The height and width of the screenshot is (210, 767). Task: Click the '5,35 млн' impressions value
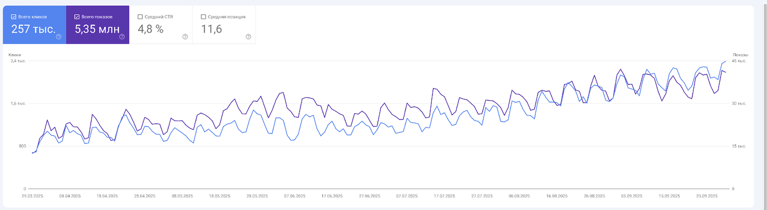(x=97, y=29)
